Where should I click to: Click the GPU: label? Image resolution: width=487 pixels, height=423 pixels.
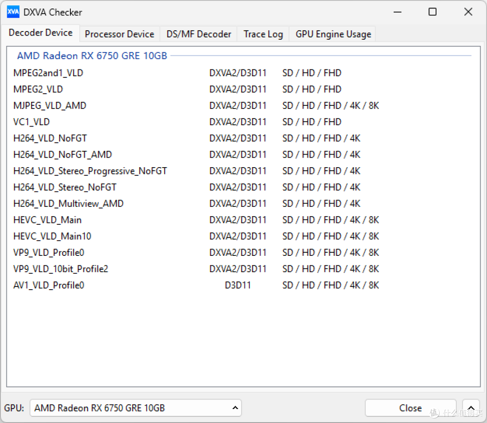click(14, 408)
